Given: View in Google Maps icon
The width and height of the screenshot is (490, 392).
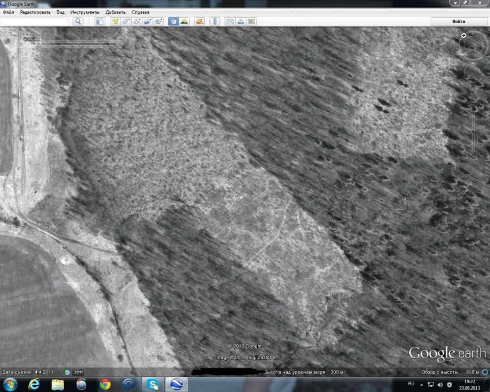Looking at the screenshot, I should click(x=251, y=22).
